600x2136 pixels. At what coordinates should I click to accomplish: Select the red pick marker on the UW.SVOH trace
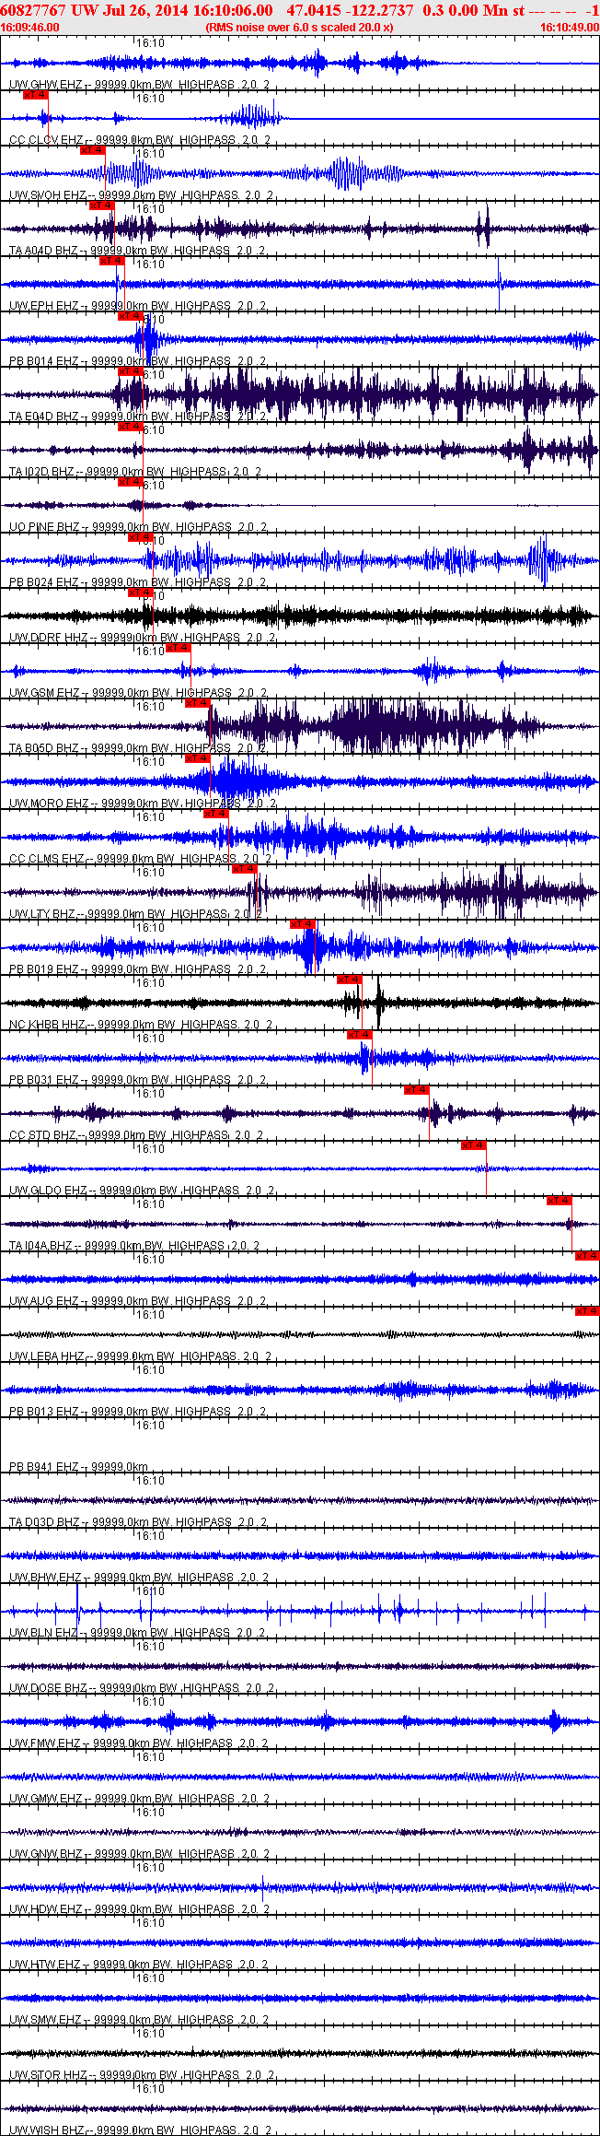tap(92, 150)
